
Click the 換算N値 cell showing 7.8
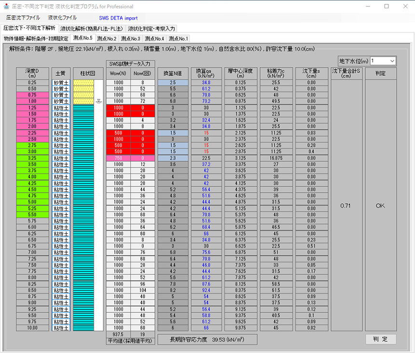point(173,284)
